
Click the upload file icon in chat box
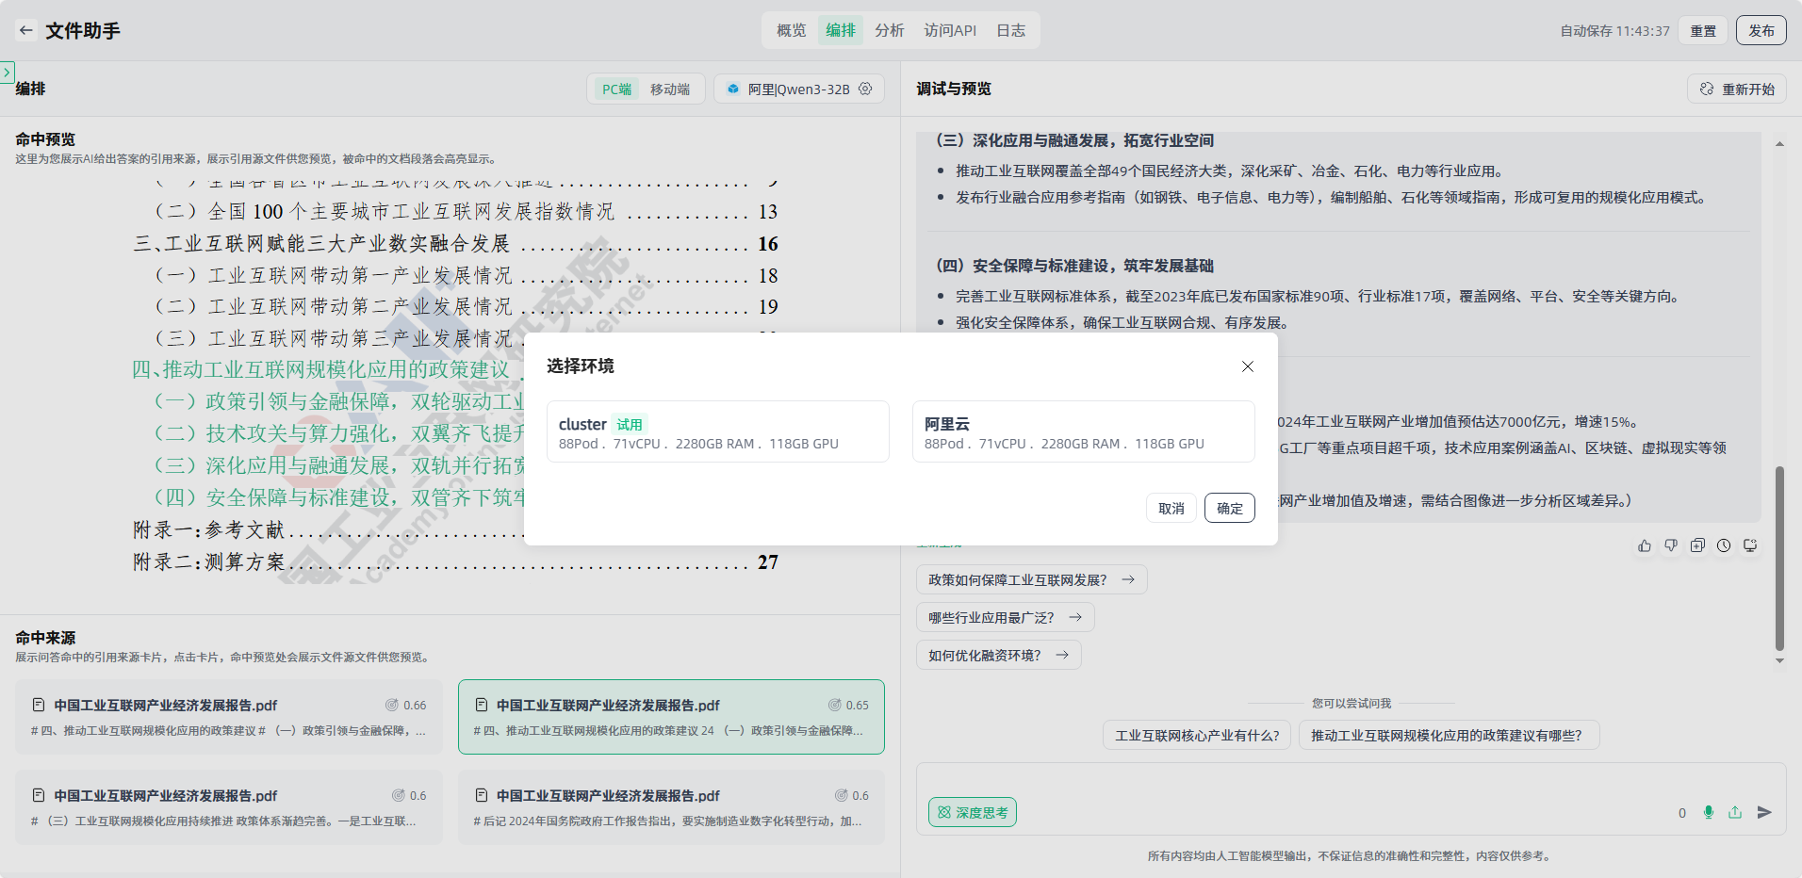pyautogui.click(x=1735, y=812)
